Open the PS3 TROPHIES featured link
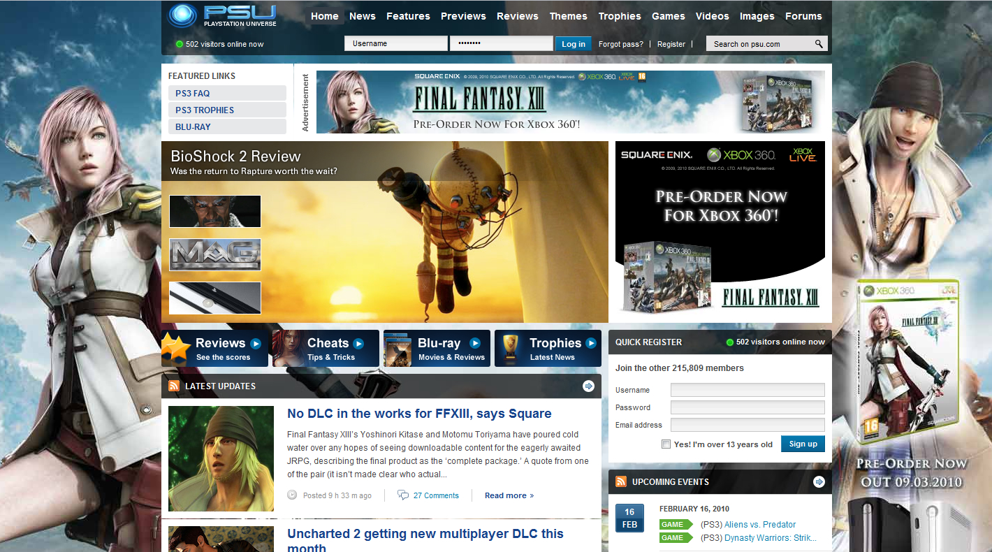 227,110
